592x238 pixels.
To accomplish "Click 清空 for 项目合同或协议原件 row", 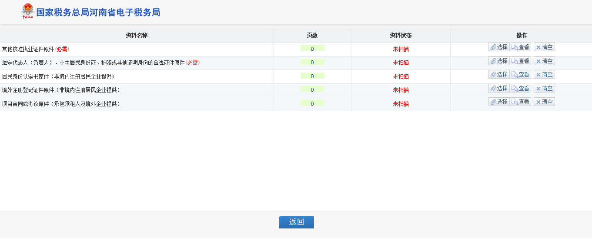I will pos(544,102).
